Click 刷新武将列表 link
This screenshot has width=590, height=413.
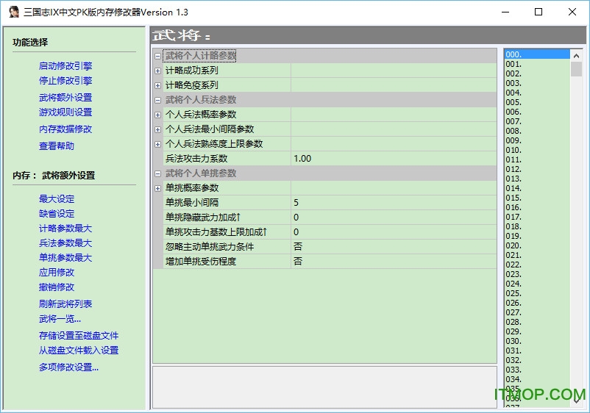click(x=65, y=304)
